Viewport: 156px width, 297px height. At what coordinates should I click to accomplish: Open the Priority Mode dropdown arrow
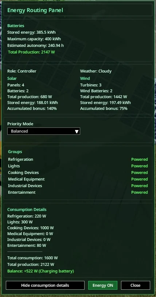(x=77, y=131)
